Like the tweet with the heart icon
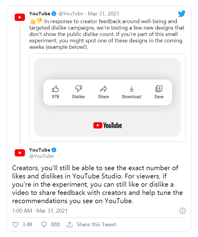Image resolution: width=198 pixels, height=237 pixels. [16, 224]
